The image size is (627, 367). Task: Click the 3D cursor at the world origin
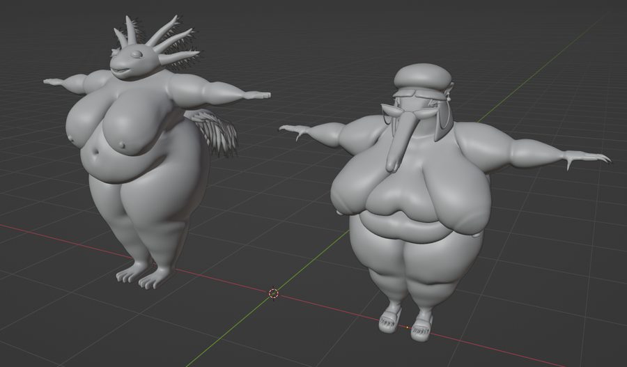[274, 293]
